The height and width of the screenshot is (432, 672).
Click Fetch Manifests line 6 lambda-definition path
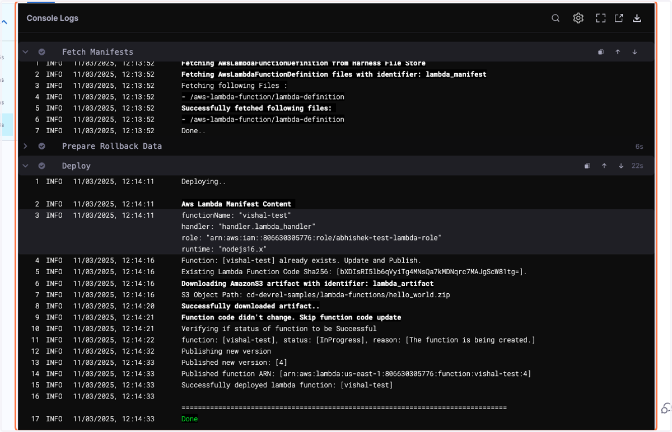click(x=263, y=119)
